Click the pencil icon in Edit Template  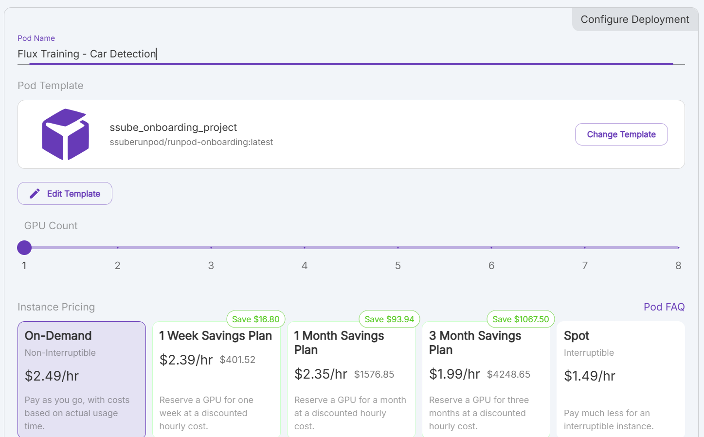[x=35, y=194]
